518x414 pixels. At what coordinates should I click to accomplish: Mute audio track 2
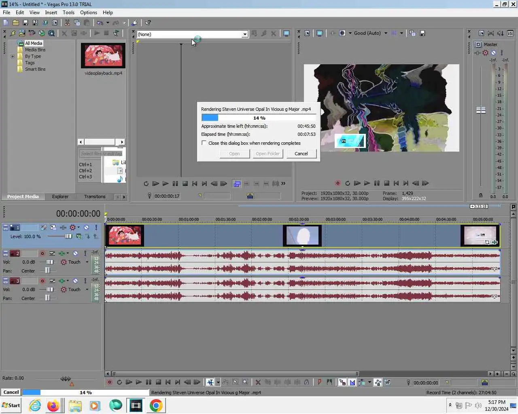[x=75, y=253]
